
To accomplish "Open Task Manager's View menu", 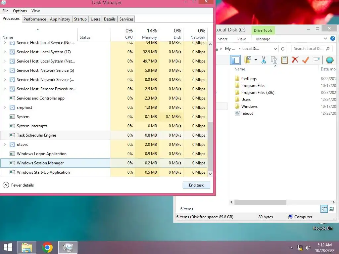I will coord(35,11).
